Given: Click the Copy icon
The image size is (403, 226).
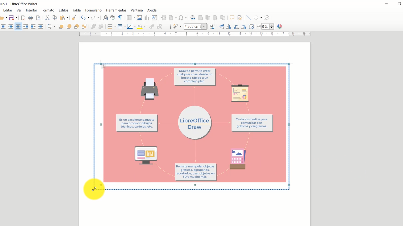Looking at the screenshot, I should tap(55, 18).
